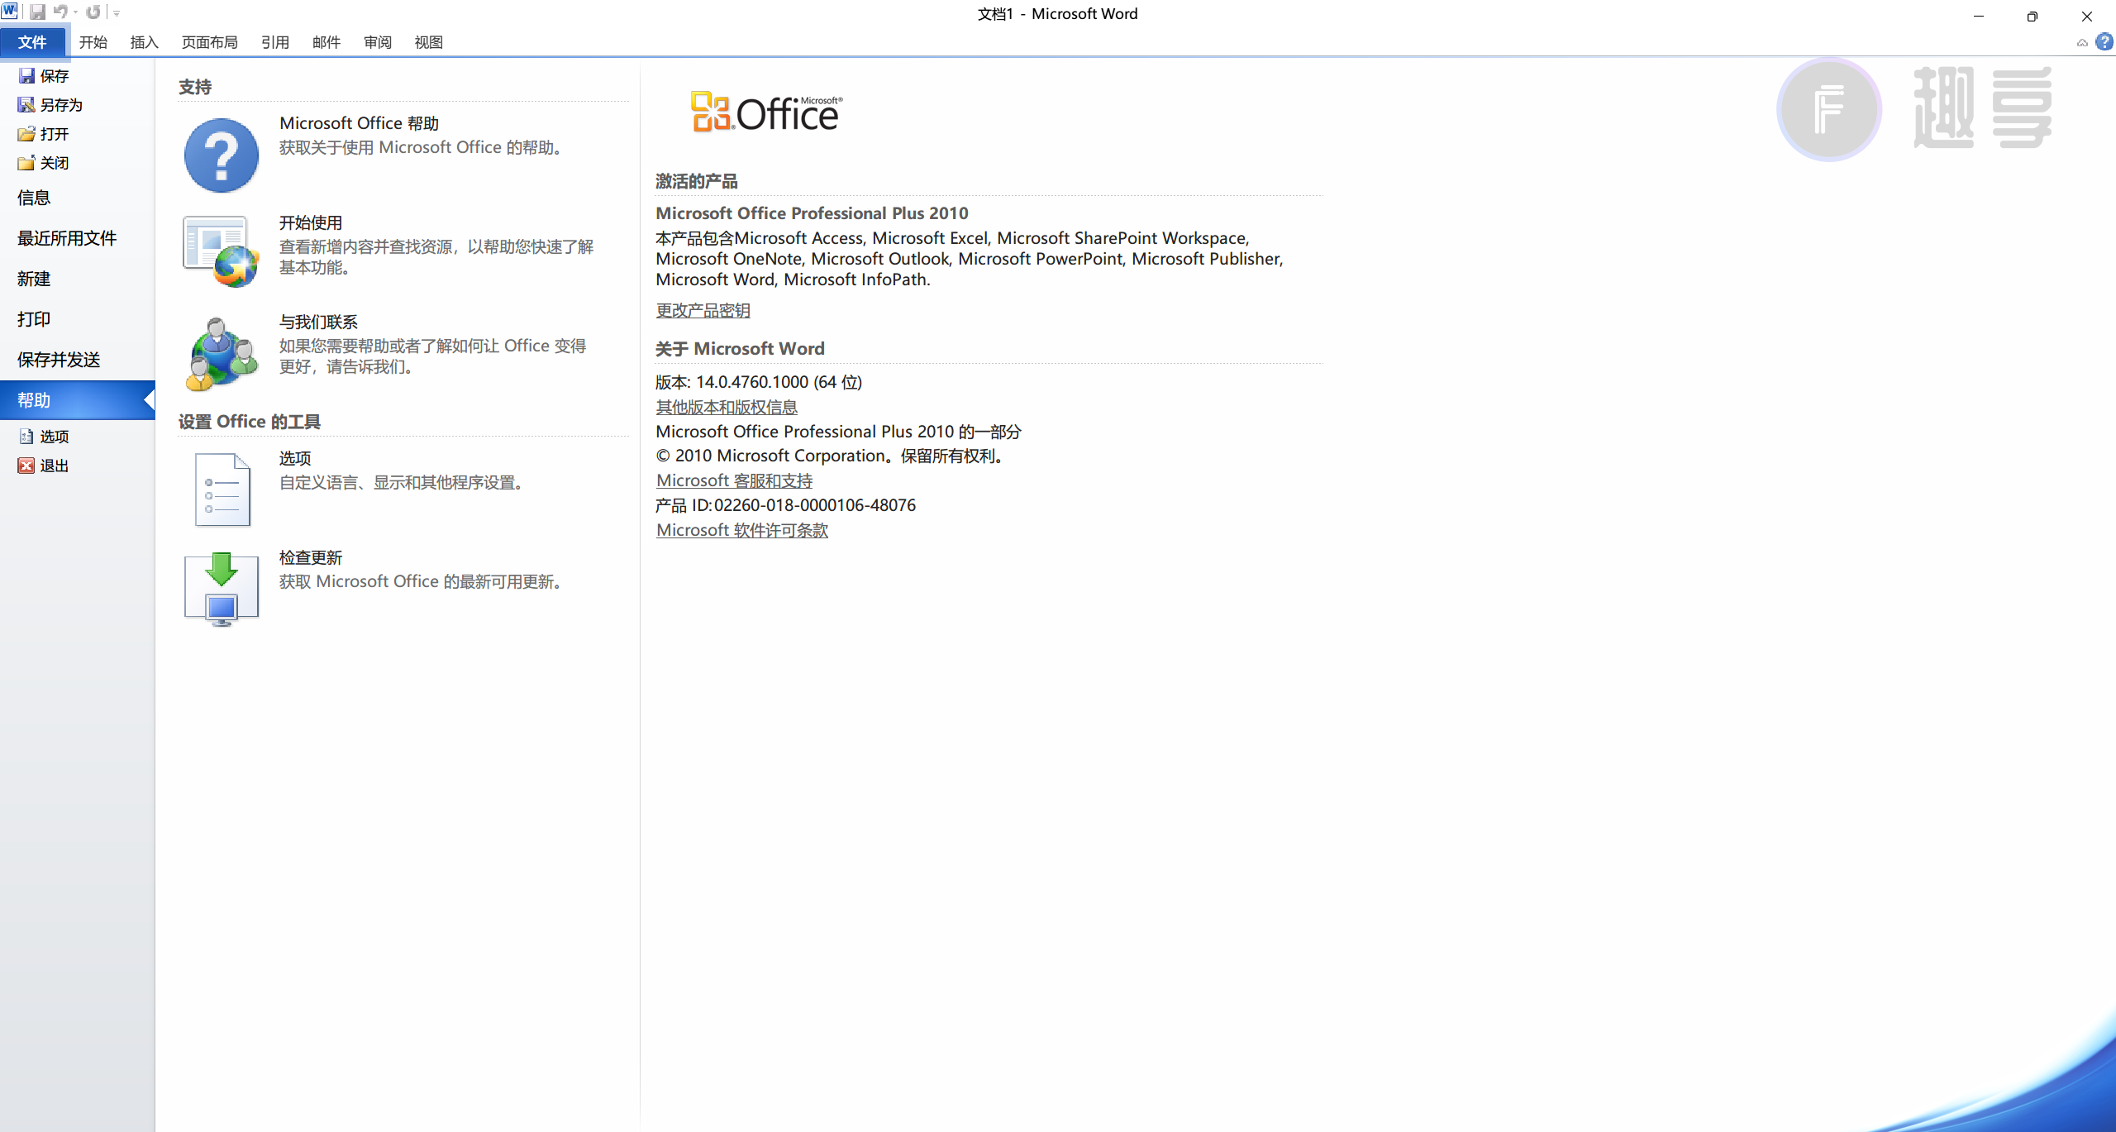2116x1132 pixels.
Task: Click 选项 heading under Office tools
Action: tap(295, 458)
